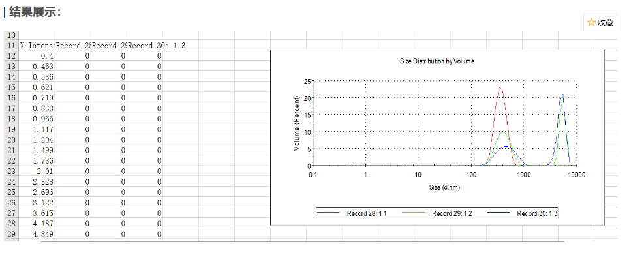Select row header 20
This screenshot has height=255, width=629.
click(x=11, y=140)
